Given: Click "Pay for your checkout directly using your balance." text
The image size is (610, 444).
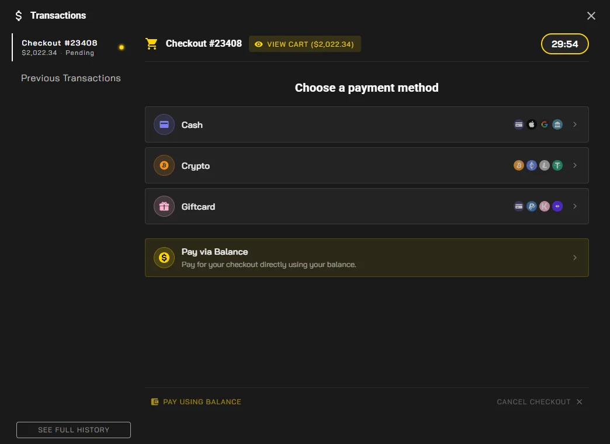Looking at the screenshot, I should pos(269,265).
